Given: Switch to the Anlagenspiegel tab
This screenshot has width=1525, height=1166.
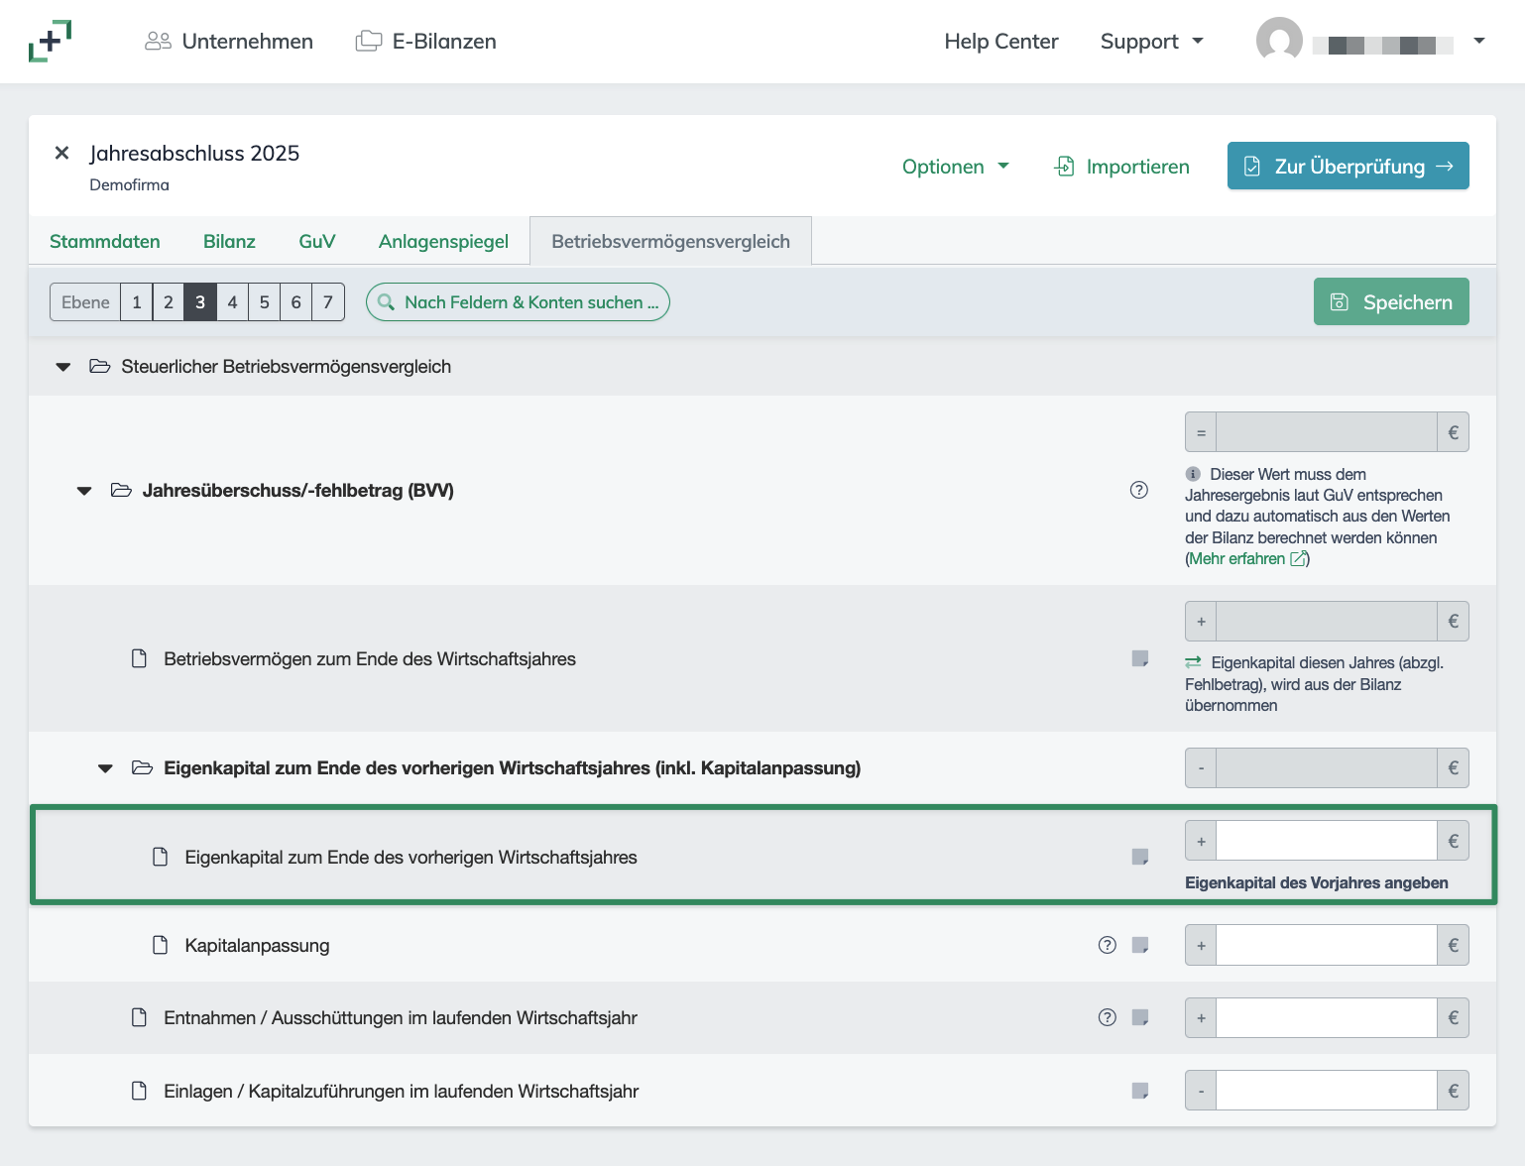Looking at the screenshot, I should coord(443,241).
